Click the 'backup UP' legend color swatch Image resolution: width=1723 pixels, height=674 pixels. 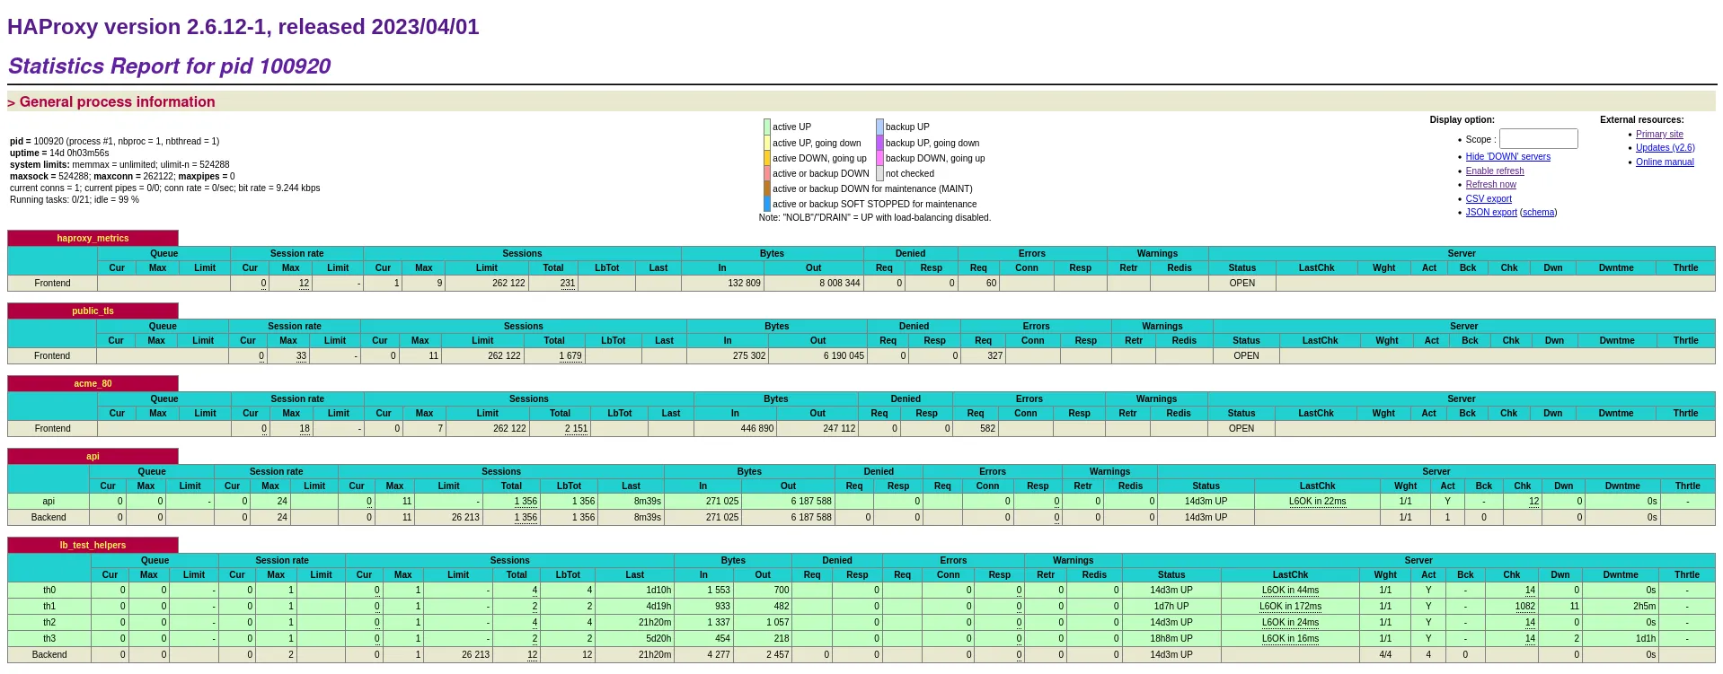(880, 127)
